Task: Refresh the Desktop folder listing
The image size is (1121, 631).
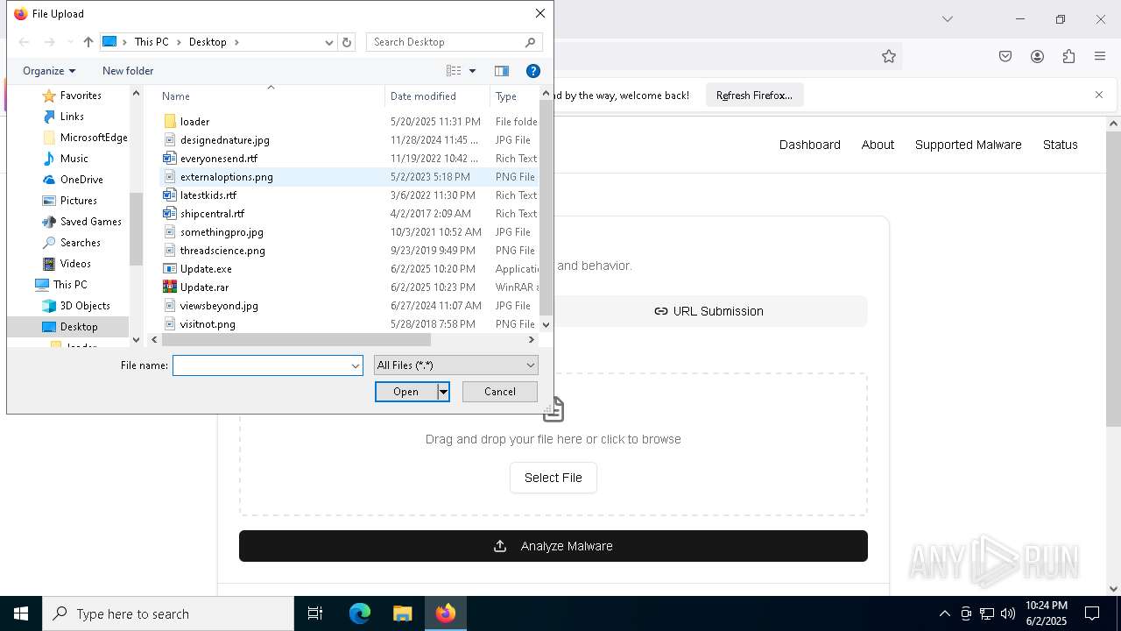Action: pyautogui.click(x=347, y=42)
